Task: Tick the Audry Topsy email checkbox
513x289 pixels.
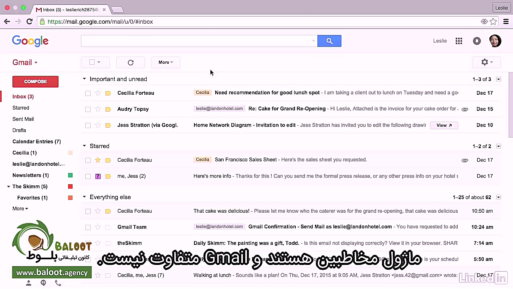Action: pyautogui.click(x=88, y=109)
